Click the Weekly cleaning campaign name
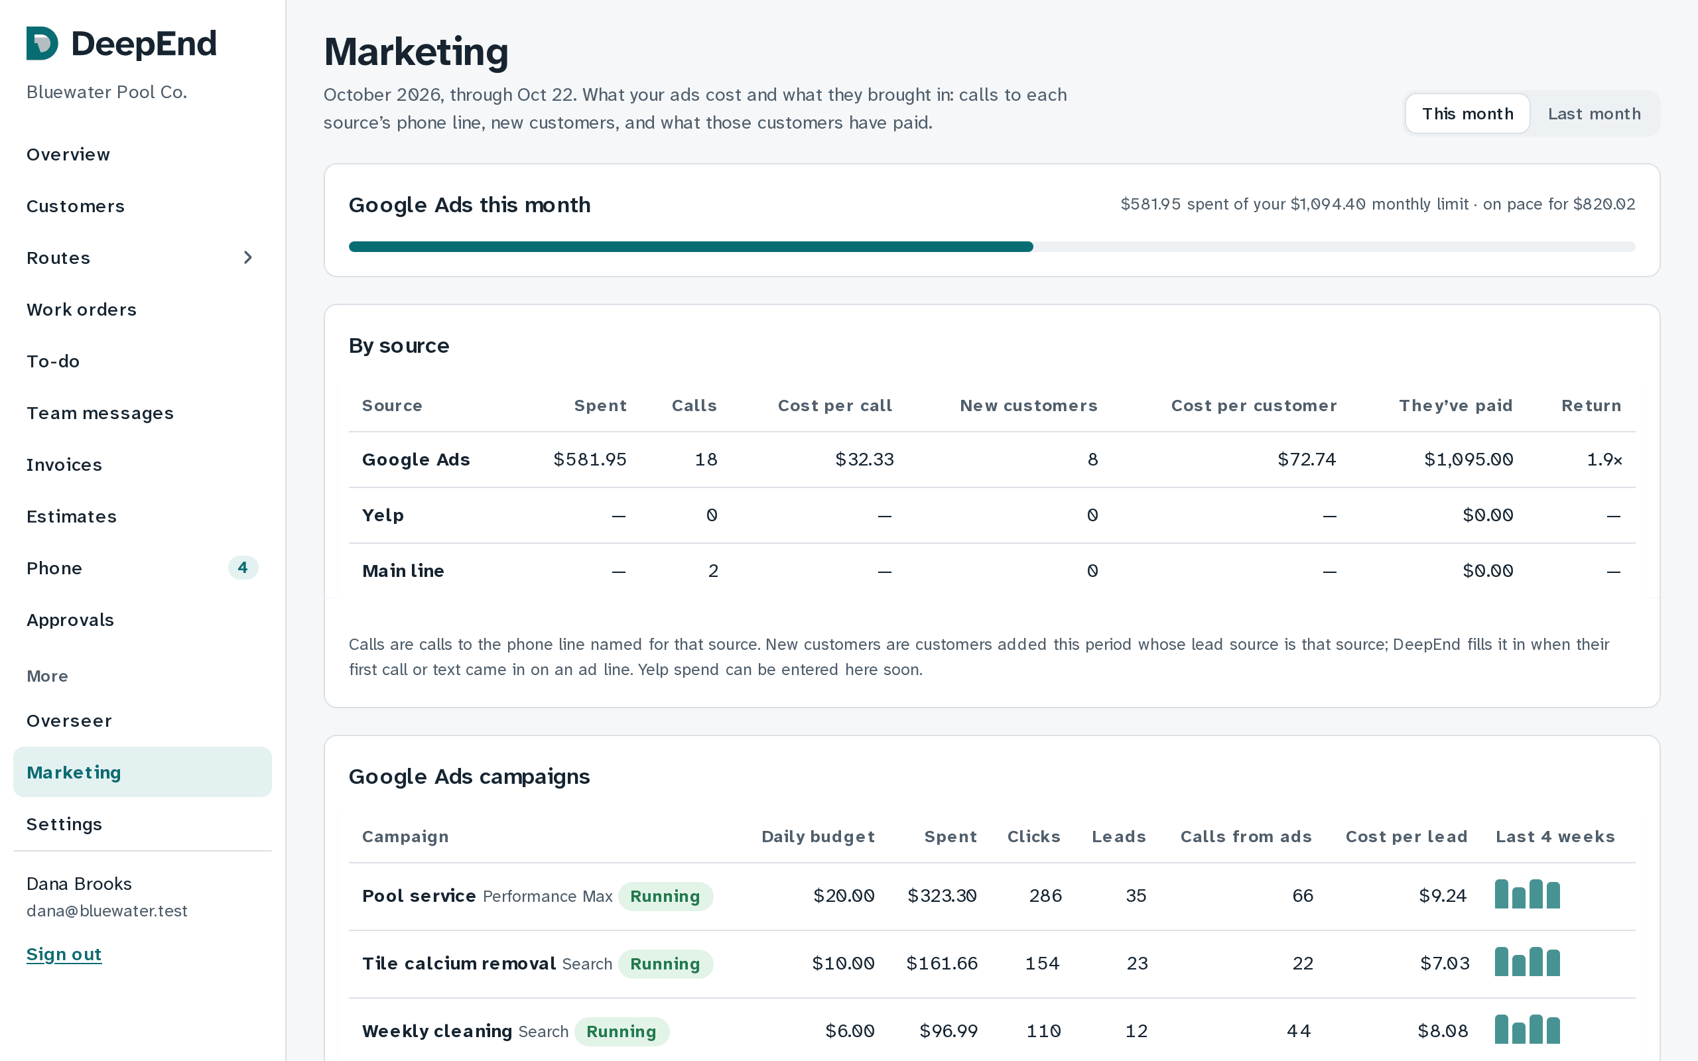Screen dimensions: 1698x1061 pos(437,1032)
